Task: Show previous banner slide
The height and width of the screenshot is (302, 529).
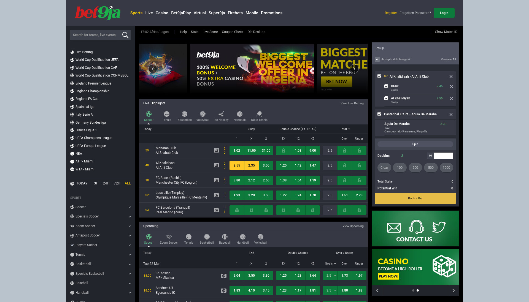Action: pyautogui.click(x=153, y=69)
